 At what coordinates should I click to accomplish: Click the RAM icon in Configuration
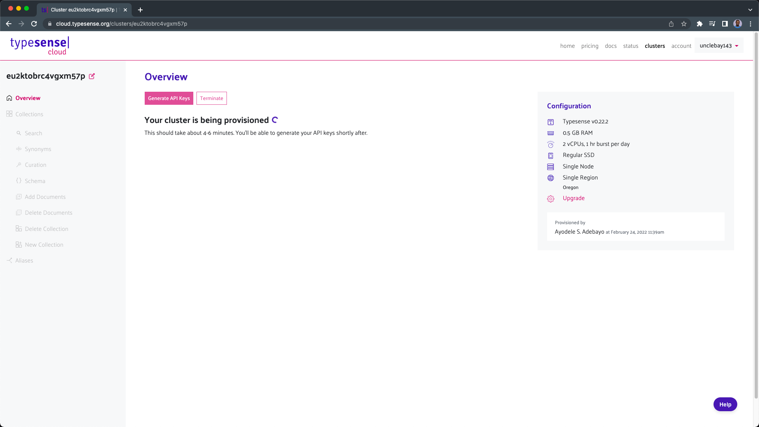[551, 133]
